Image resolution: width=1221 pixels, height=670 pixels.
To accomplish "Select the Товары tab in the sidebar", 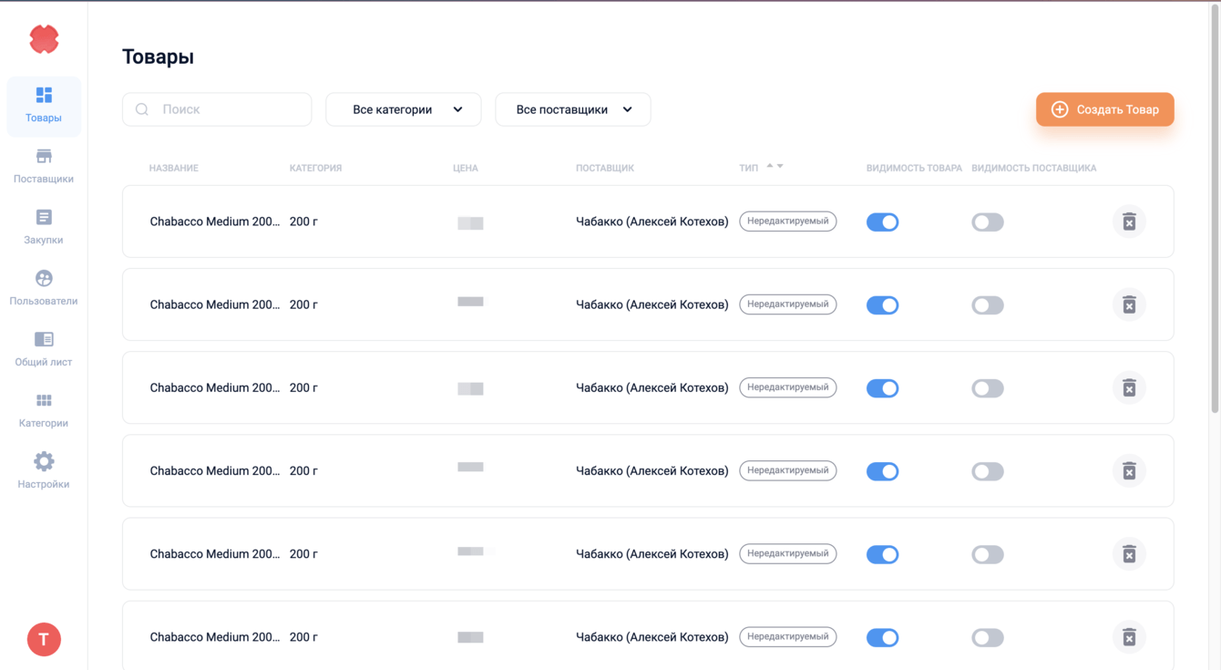I will coord(44,105).
